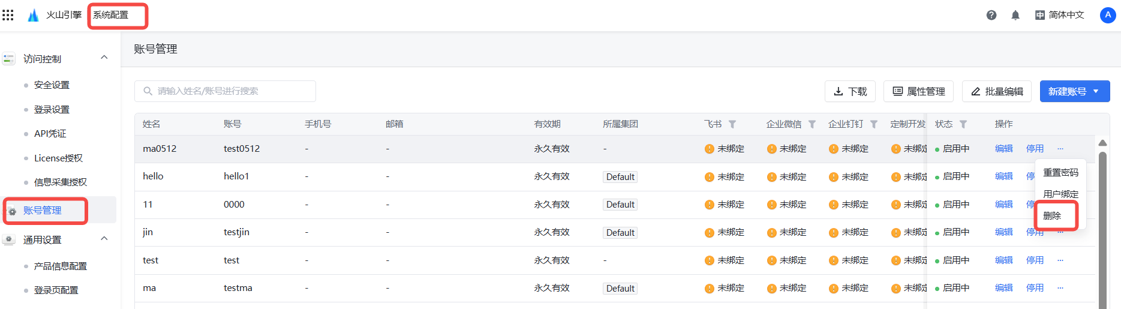
Task: Go to 安全设置 in the sidebar
Action: click(x=52, y=85)
